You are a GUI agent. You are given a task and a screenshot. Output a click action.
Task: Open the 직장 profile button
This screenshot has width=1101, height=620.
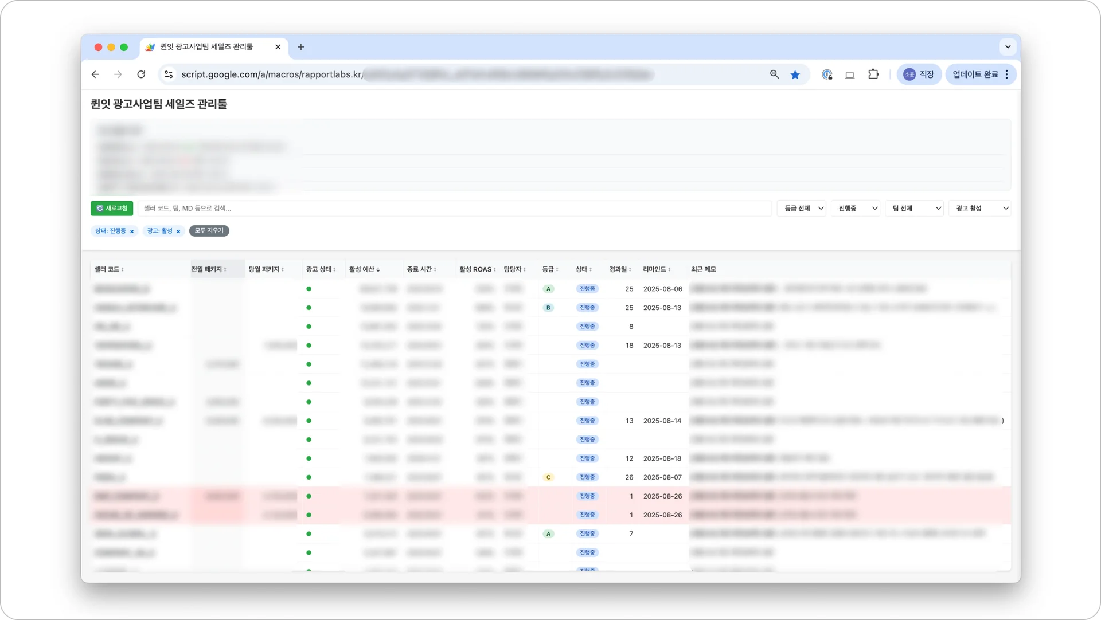(919, 74)
